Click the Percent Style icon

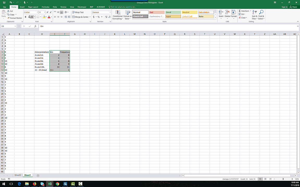(98, 17)
